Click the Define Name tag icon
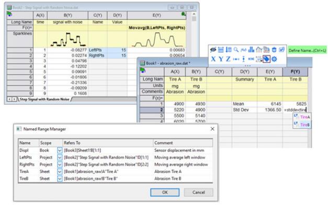Image resolution: width=328 pixels, height=205 pixels. pos(266,59)
